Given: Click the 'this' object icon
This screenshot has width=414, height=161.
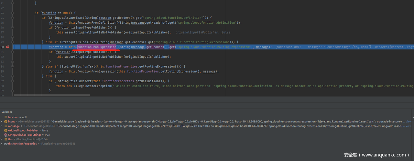Looking at the screenshot, I should click(5, 139).
